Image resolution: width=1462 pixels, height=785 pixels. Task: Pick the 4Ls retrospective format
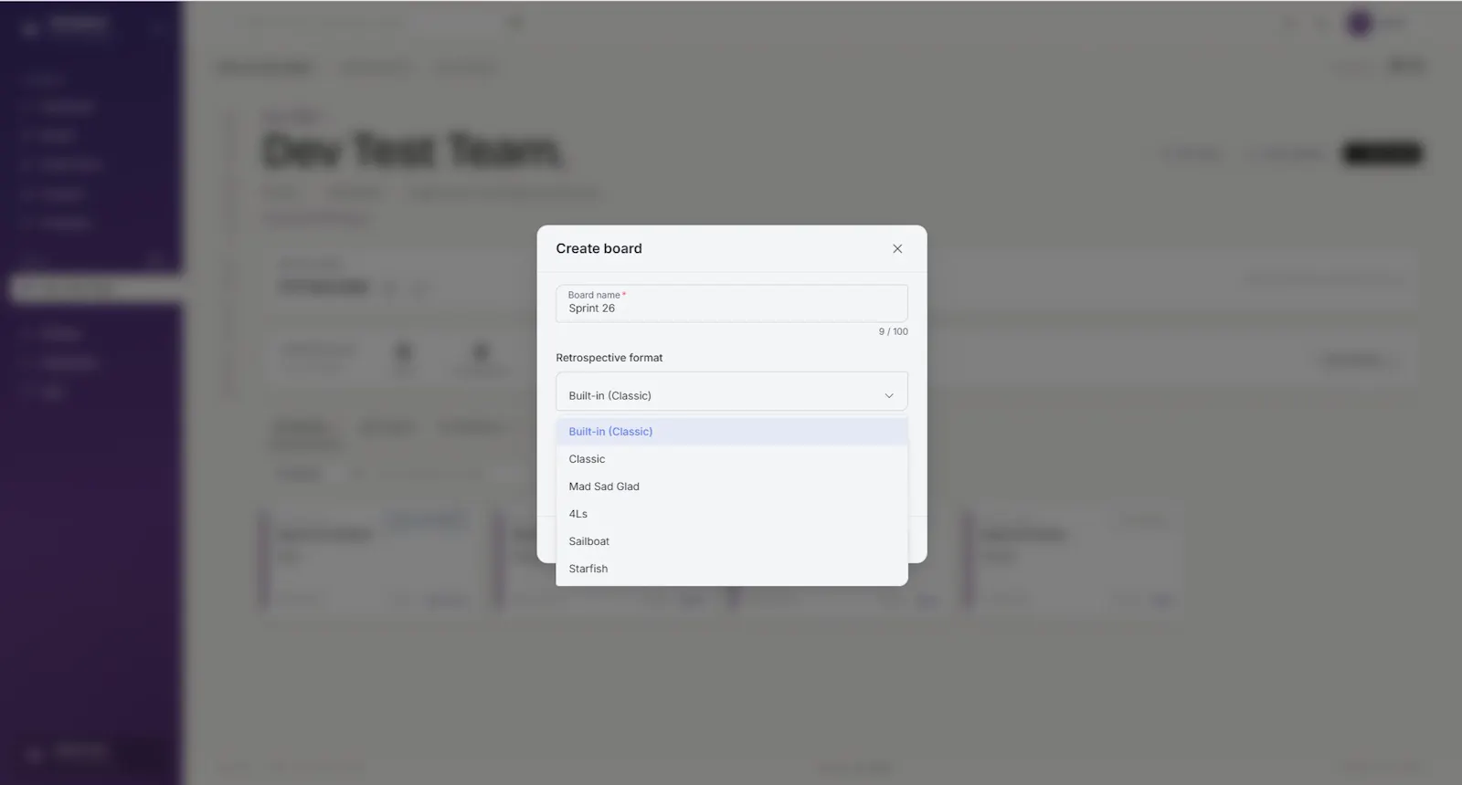pyautogui.click(x=731, y=514)
